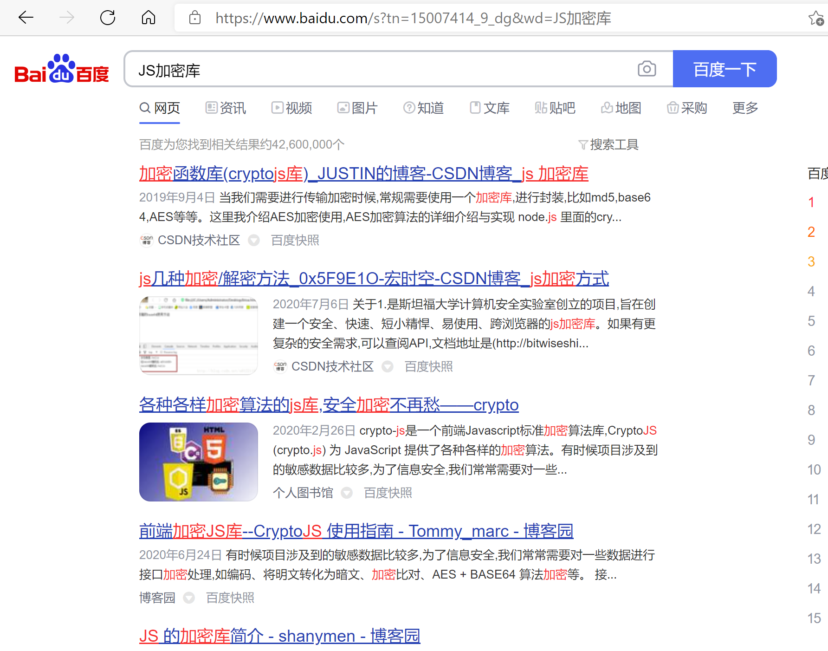Click the home icon in the browser toolbar

coord(148,18)
